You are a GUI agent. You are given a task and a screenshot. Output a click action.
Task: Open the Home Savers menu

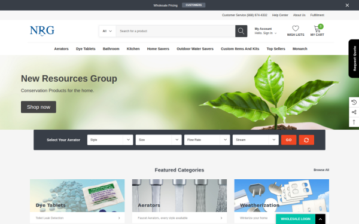(158, 49)
